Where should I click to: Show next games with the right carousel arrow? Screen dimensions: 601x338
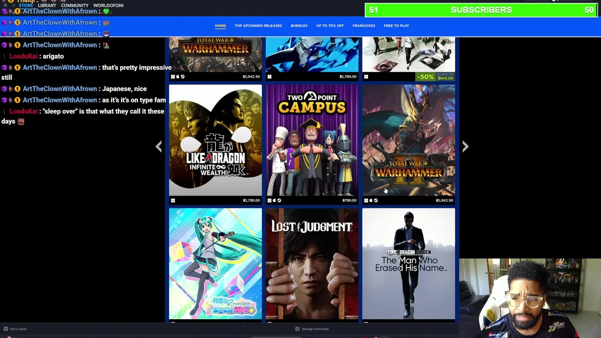[465, 146]
